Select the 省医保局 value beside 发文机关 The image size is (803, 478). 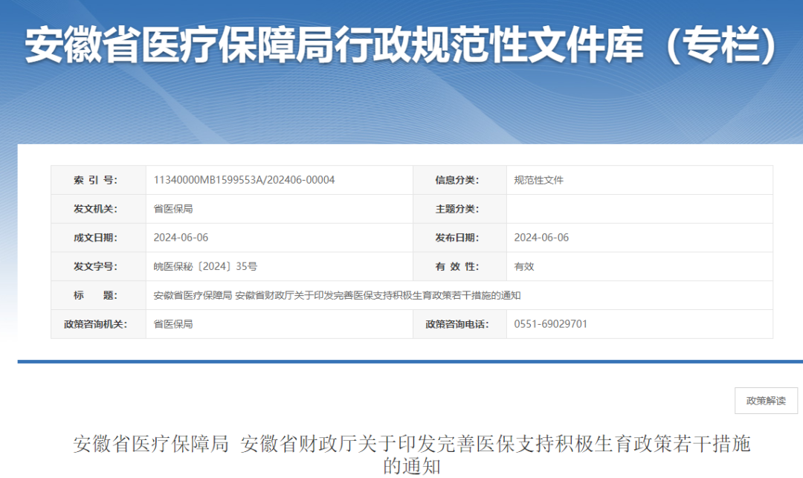[173, 209]
